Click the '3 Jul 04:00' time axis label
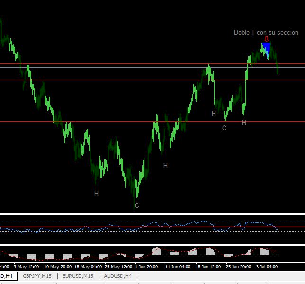305x284 pixels. tap(267, 267)
